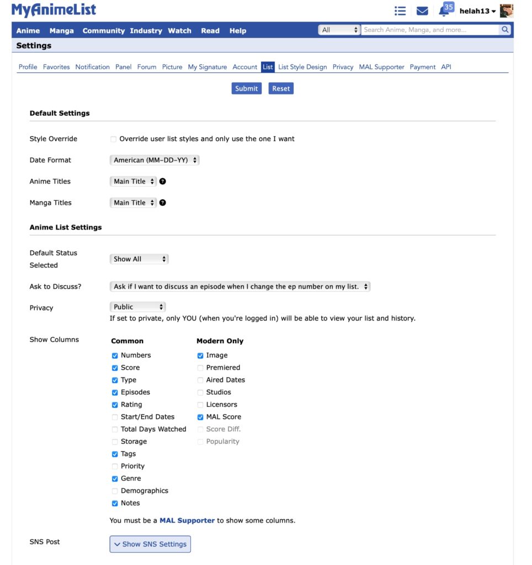Open the user profile avatar picture
Image resolution: width=532 pixels, height=565 pixels.
[x=506, y=11]
